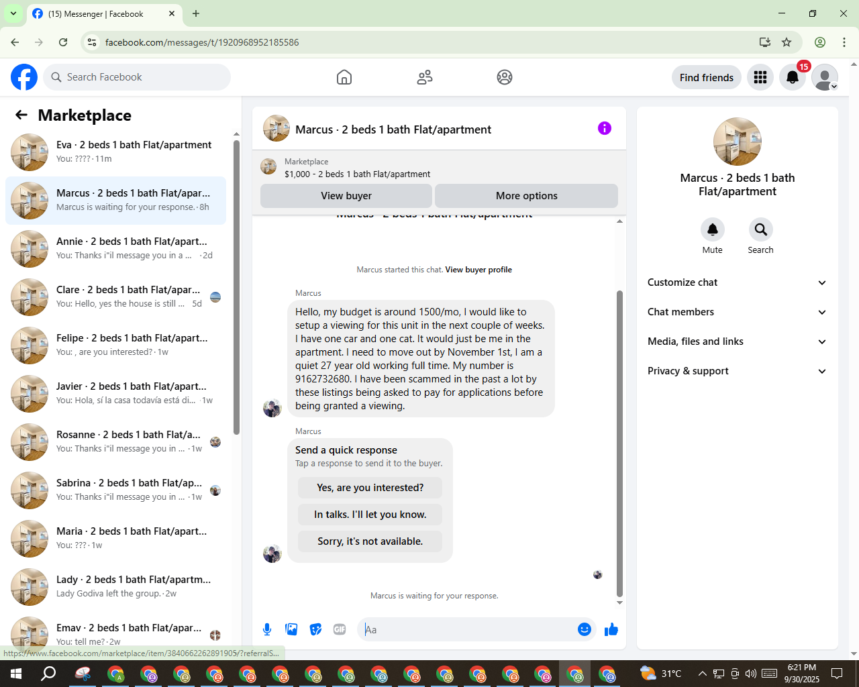This screenshot has height=687, width=859.
Task: Mute this conversation with bell icon
Action: (713, 229)
